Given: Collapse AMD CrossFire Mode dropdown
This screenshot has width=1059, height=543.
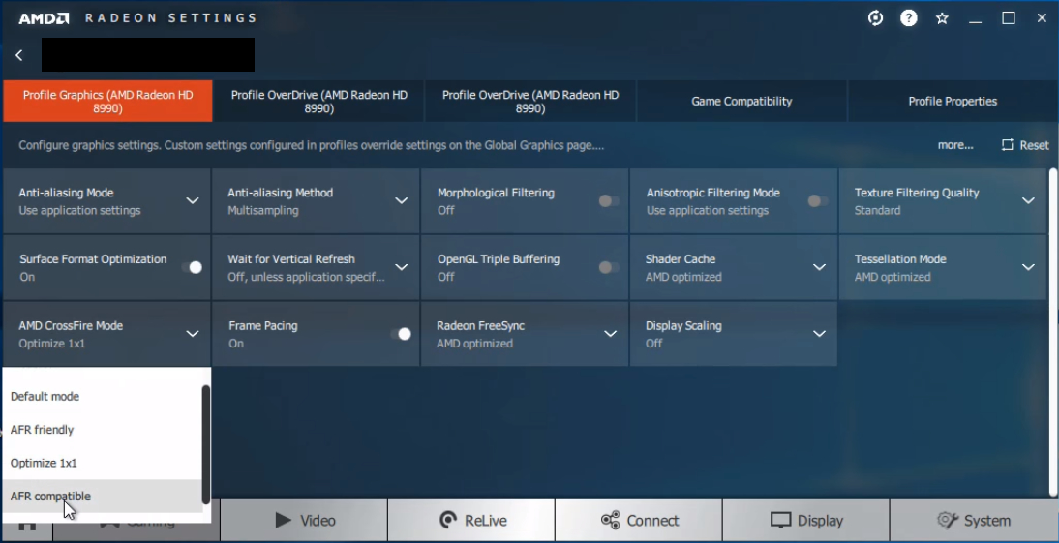Looking at the screenshot, I should pyautogui.click(x=193, y=334).
